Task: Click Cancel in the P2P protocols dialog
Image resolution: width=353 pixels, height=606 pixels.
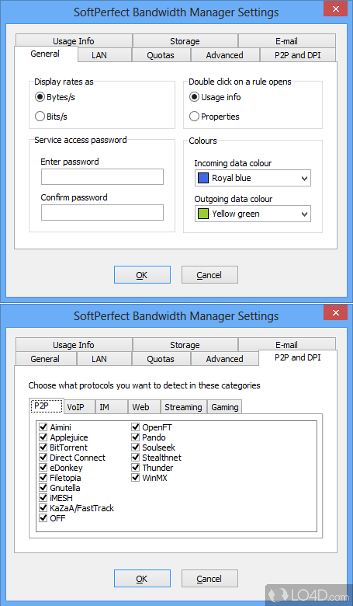Action: click(210, 579)
